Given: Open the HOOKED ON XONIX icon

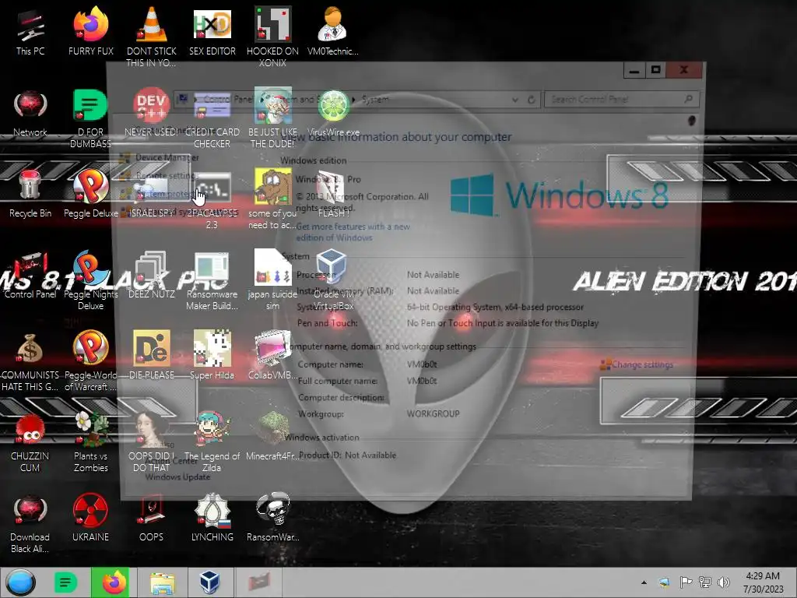Looking at the screenshot, I should coord(272,37).
